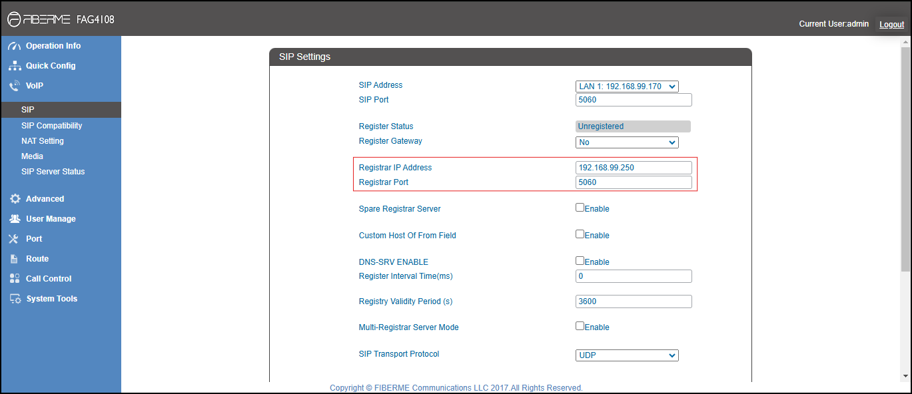Image resolution: width=912 pixels, height=394 pixels.
Task: Click the User Manage people icon
Action: 15,219
